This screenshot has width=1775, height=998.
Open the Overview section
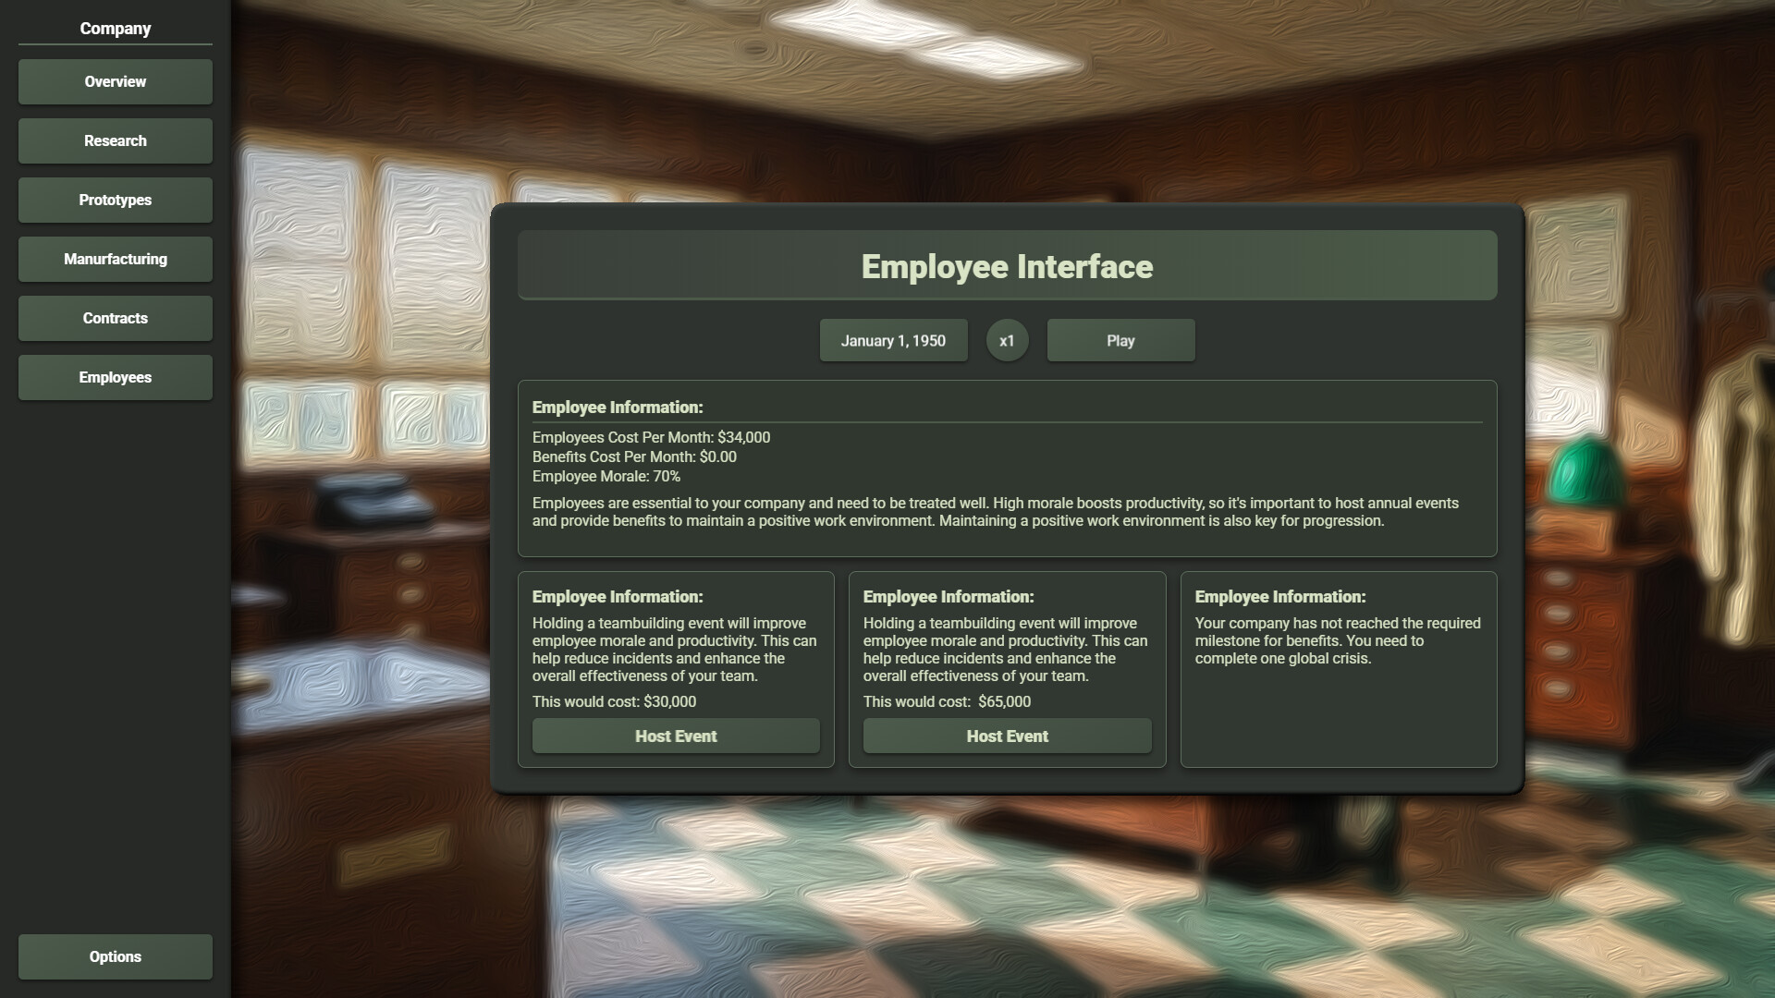(115, 81)
